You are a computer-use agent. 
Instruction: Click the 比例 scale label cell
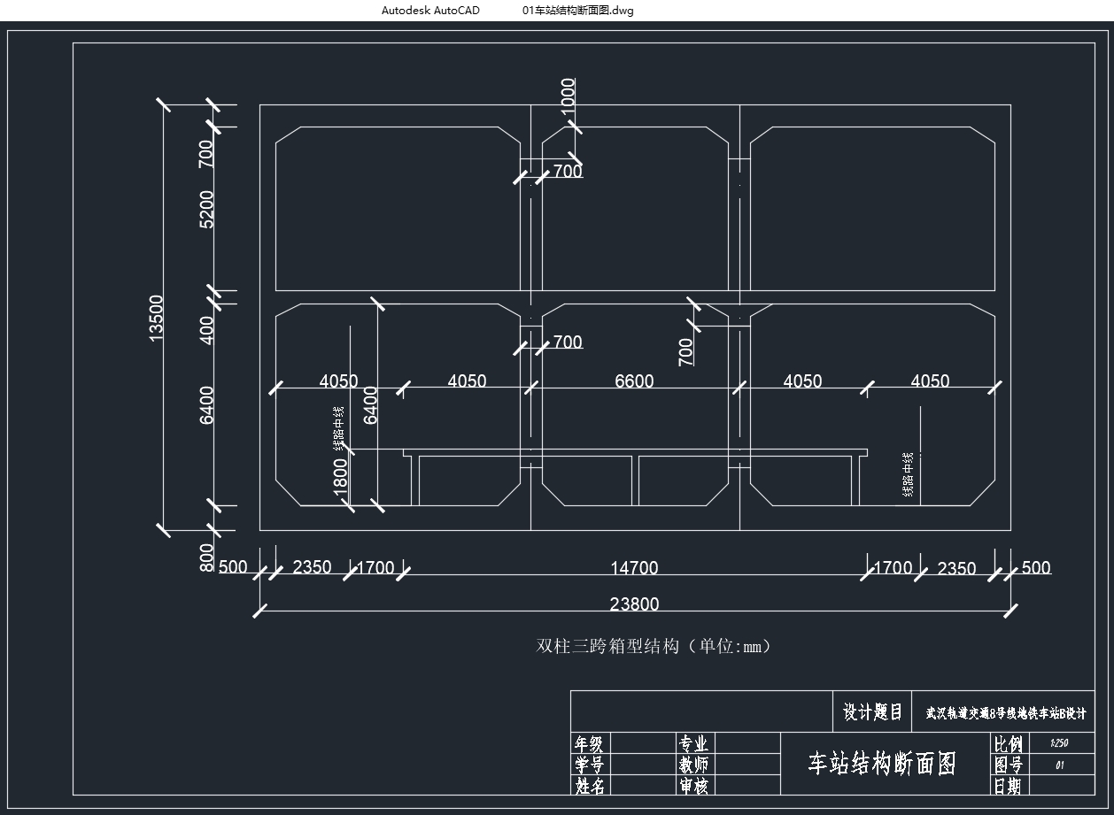[1008, 743]
